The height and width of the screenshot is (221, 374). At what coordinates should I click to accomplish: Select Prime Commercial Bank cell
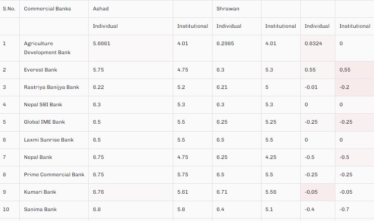tap(54, 175)
